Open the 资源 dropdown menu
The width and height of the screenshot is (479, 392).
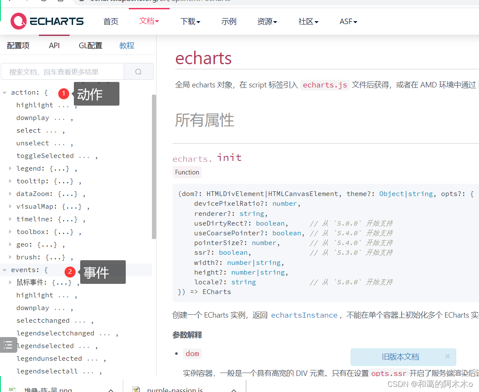click(267, 22)
